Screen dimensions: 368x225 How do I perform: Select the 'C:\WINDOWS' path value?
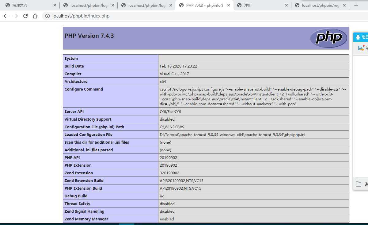click(x=172, y=127)
